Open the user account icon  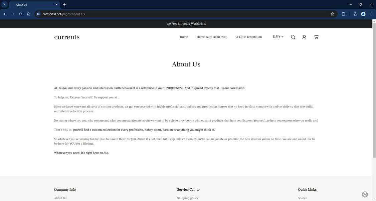304,37
